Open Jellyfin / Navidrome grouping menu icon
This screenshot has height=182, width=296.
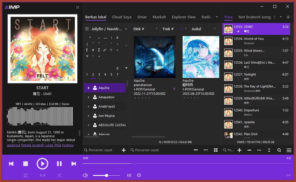tap(87, 29)
